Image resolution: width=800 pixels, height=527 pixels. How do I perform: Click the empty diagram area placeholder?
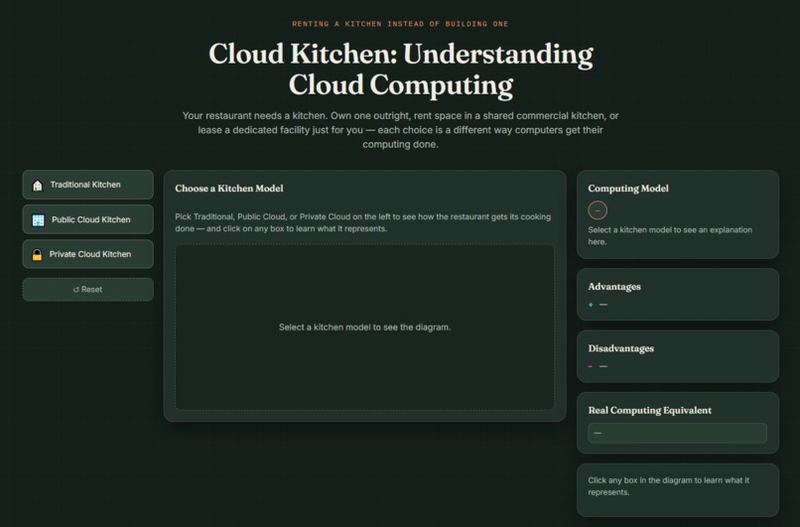(x=365, y=327)
